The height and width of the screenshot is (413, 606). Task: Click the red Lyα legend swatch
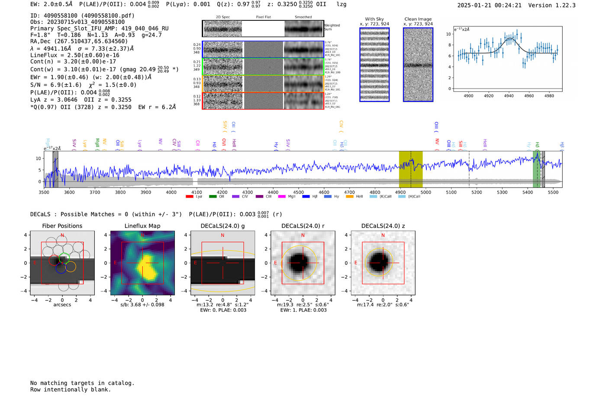pyautogui.click(x=189, y=196)
